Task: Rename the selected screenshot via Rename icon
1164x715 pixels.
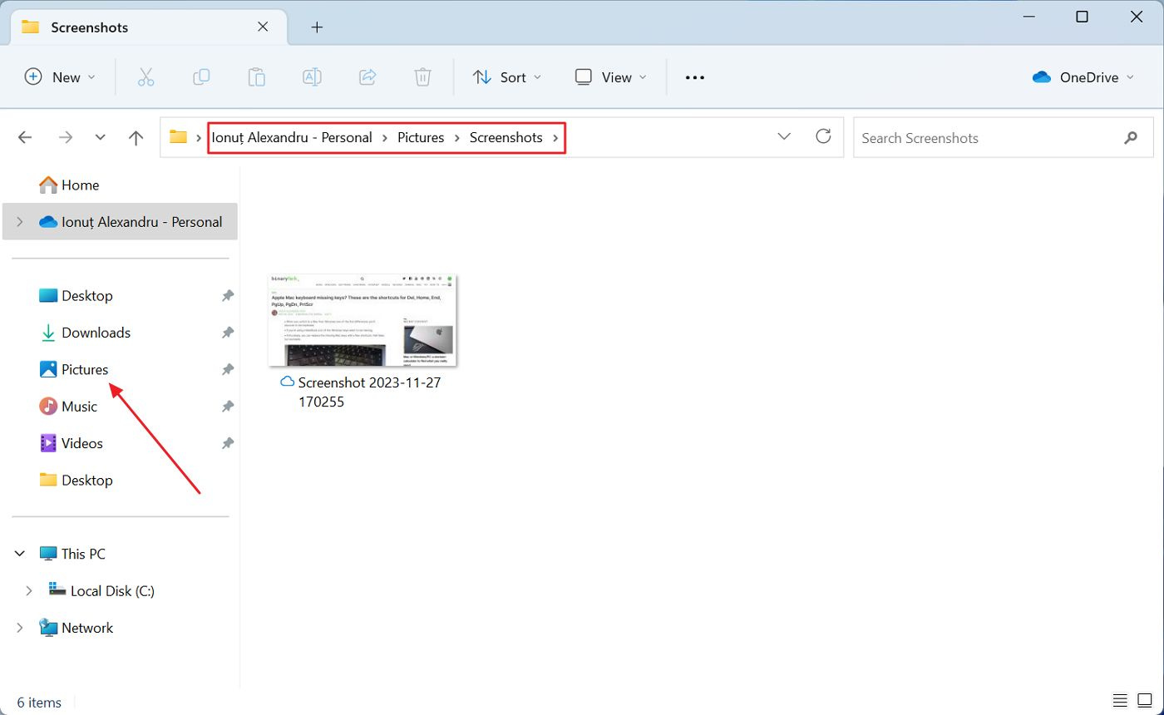Action: (x=312, y=76)
